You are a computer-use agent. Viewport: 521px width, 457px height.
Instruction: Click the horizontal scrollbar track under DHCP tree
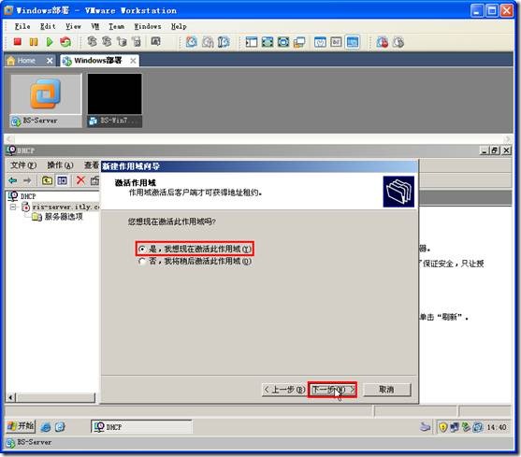click(56, 397)
